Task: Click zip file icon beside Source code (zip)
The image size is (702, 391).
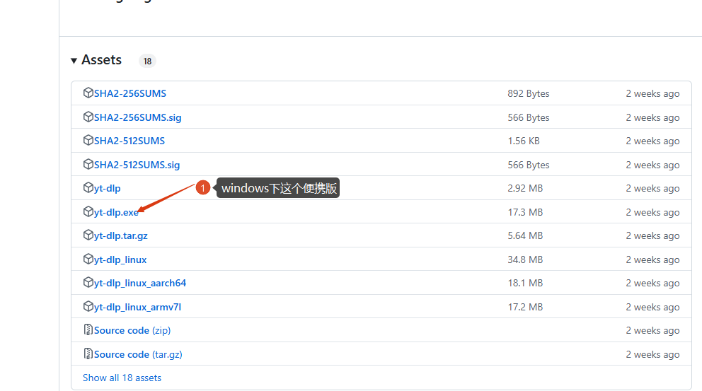Action: [88, 330]
